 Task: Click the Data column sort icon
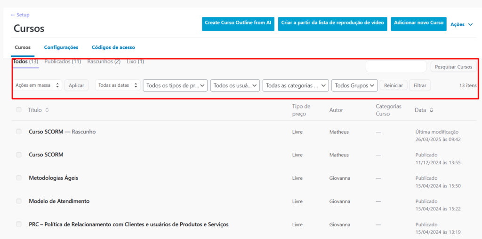(x=432, y=110)
